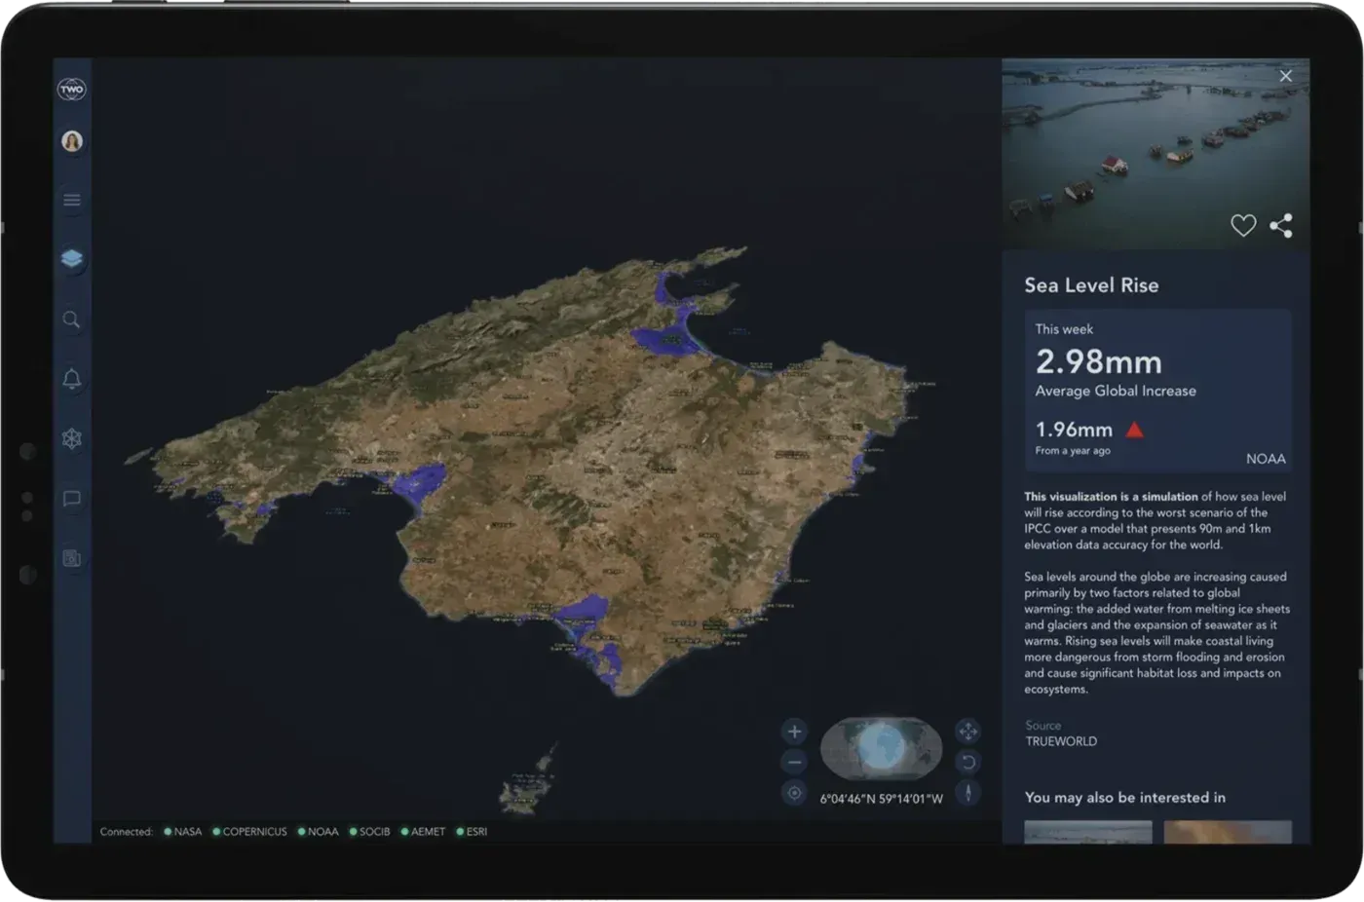Zoom in with the plus map button
This screenshot has width=1364, height=902.
coord(794,732)
